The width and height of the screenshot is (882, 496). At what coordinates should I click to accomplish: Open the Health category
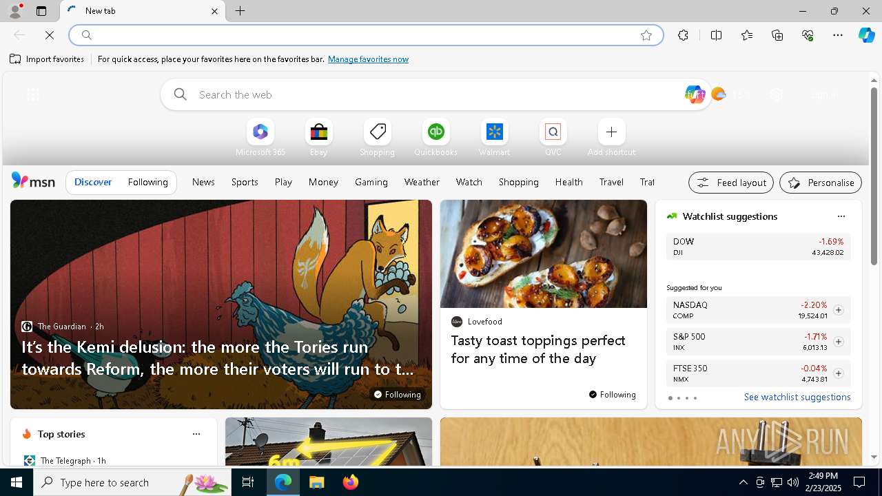[568, 182]
